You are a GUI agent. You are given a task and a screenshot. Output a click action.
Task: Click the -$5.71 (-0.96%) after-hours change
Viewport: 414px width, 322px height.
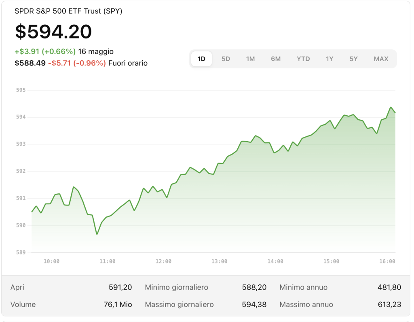(77, 63)
